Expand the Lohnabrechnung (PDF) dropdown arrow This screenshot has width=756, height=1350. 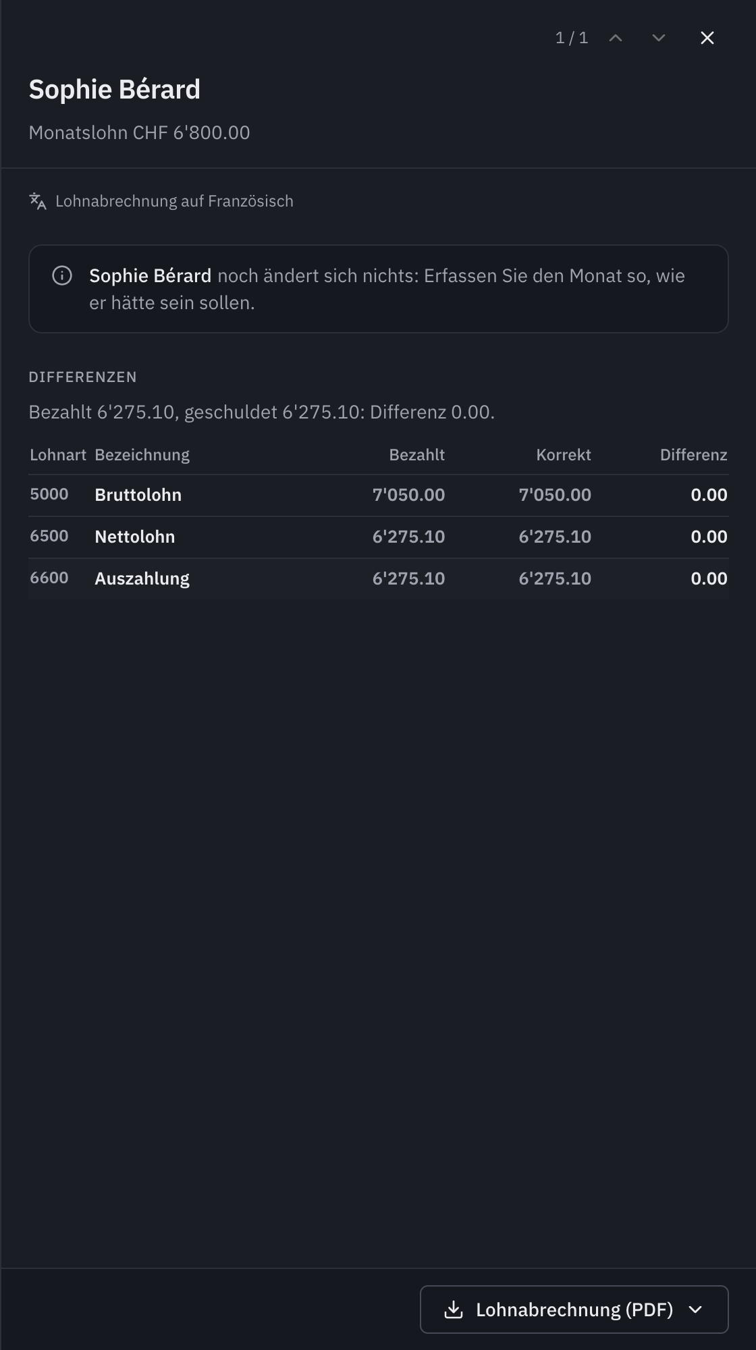coord(695,1309)
